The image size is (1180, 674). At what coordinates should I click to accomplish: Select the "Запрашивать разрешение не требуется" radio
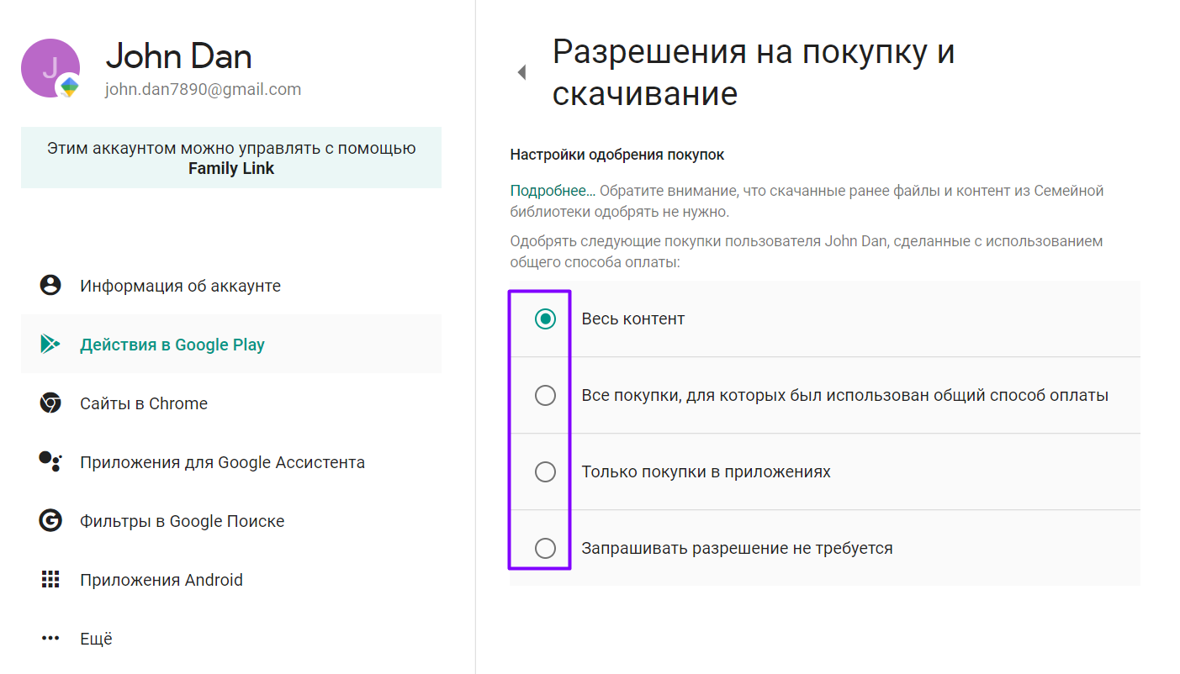pos(545,548)
